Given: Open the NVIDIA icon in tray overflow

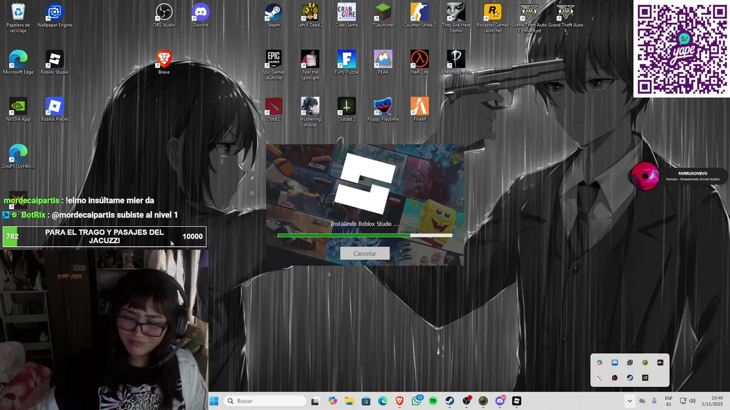Looking at the screenshot, I should (x=645, y=378).
